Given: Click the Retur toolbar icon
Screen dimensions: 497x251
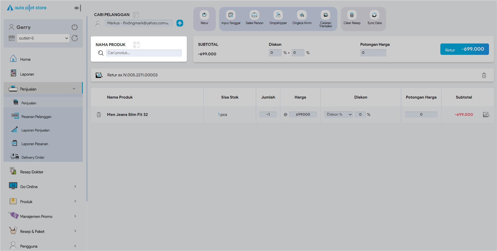Looking at the screenshot, I should tap(204, 15).
